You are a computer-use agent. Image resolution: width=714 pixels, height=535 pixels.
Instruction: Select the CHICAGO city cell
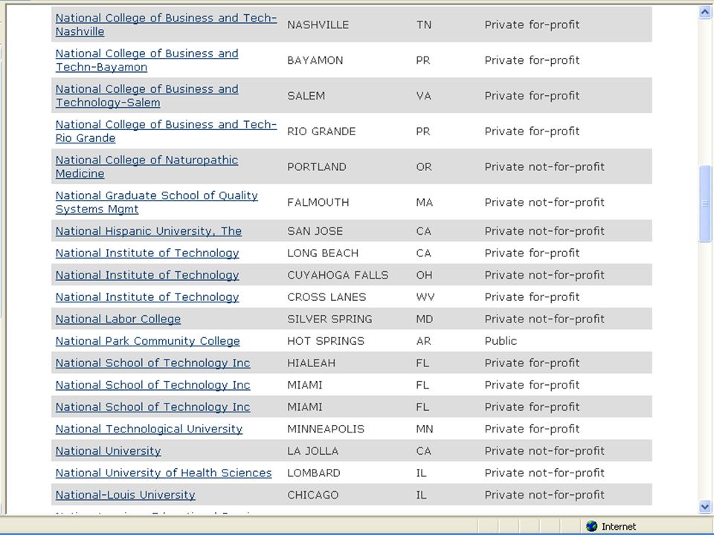313,495
